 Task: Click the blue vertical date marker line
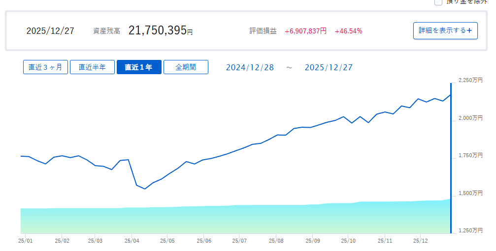click(x=451, y=157)
